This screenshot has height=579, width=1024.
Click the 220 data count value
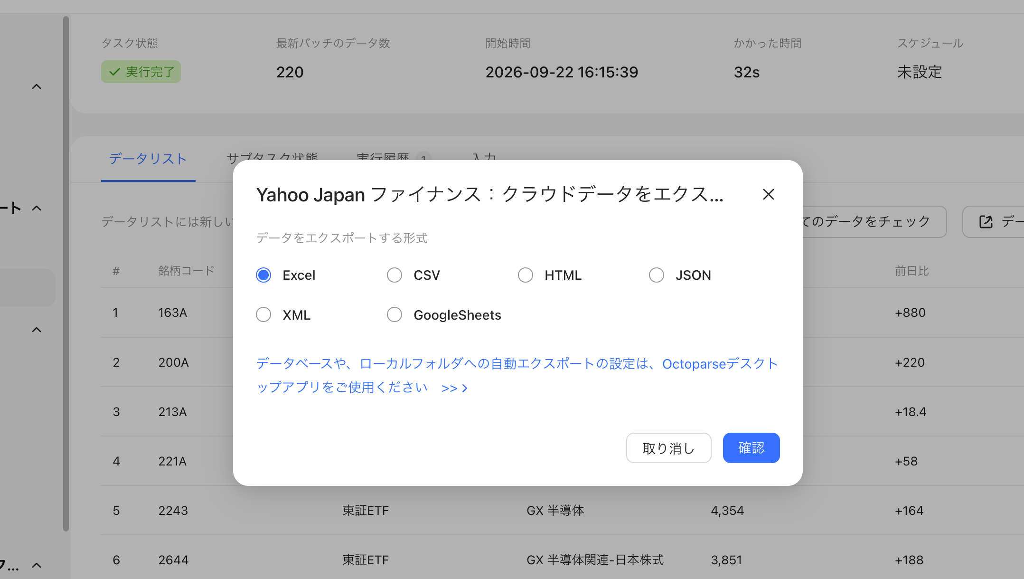point(290,72)
